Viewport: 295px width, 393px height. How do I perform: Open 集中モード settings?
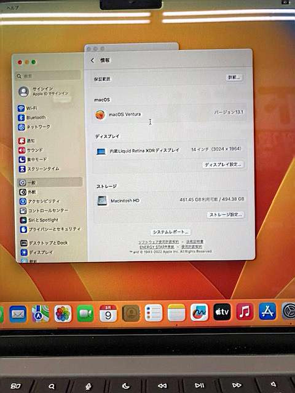(36, 159)
